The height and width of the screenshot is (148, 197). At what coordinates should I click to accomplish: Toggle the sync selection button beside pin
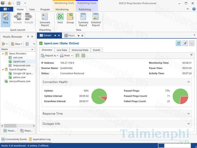[x=178, y=43]
